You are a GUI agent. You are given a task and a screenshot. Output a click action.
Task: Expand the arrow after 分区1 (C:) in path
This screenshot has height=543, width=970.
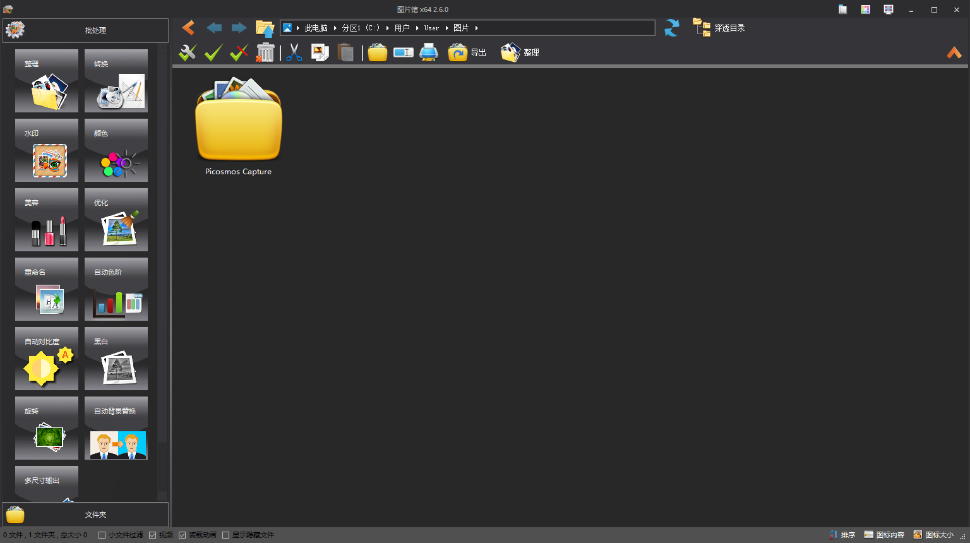(388, 28)
